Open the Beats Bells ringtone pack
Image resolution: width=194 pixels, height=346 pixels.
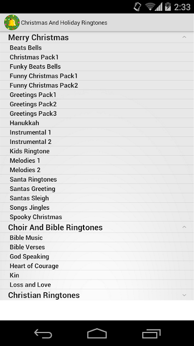click(97, 48)
